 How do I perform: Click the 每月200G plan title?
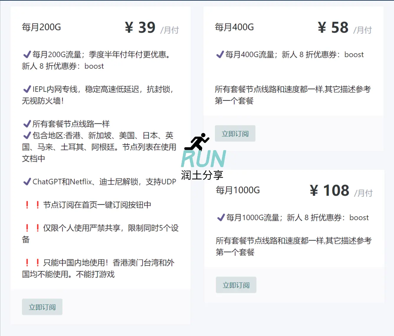tap(41, 27)
